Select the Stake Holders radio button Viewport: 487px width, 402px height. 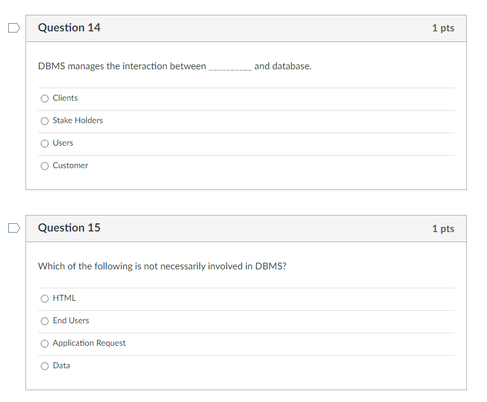click(x=44, y=120)
